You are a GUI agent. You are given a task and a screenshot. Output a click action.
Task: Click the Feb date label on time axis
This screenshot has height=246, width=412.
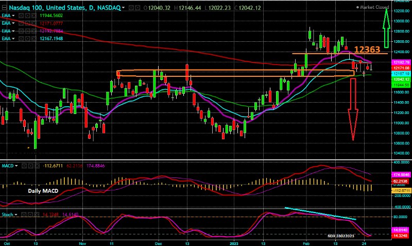point(306,243)
